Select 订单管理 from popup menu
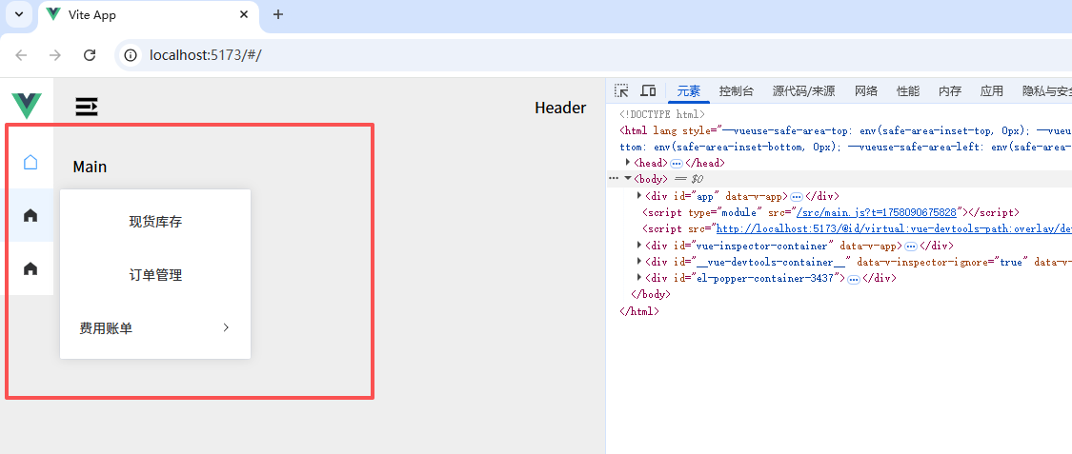Viewport: 1072px width, 454px height. coord(155,275)
